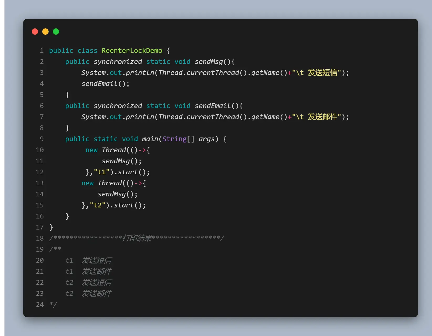Click the 打印结果 comment on line 18
The image size is (432, 336).
pos(137,238)
